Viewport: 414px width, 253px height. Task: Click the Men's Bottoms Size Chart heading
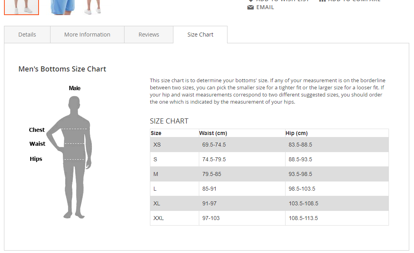pos(62,69)
